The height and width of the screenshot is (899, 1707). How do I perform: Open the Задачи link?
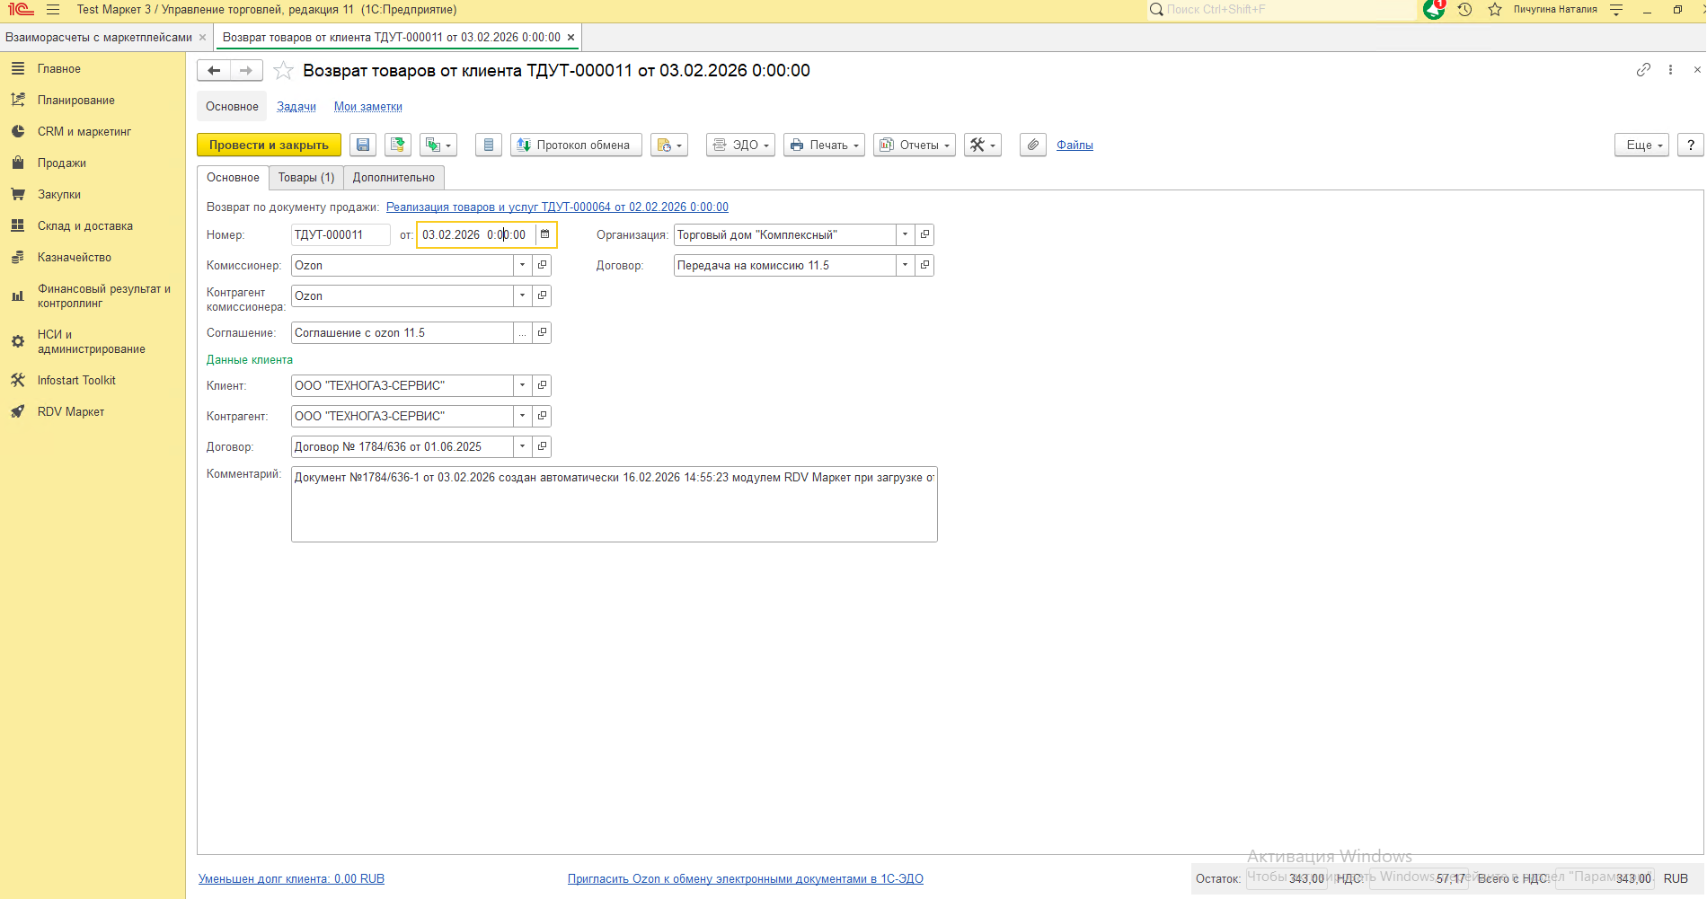point(296,107)
